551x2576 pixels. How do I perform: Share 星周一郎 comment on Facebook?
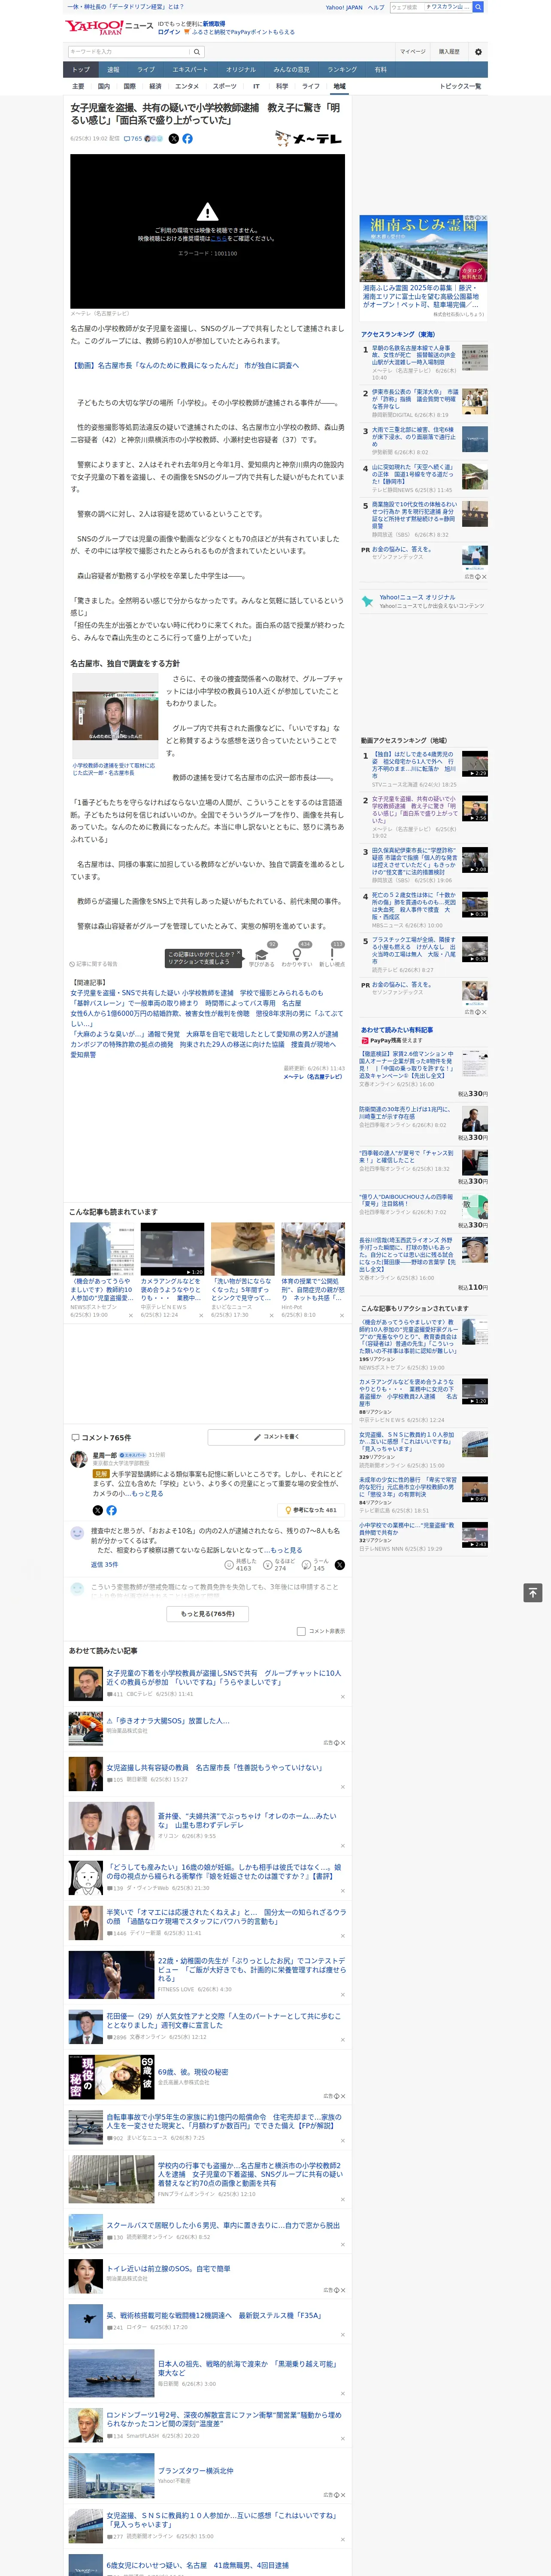(x=111, y=1510)
